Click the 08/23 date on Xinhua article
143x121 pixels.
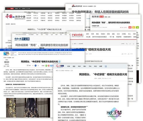(7, 62)
